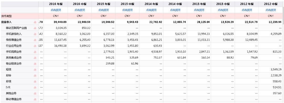Viewport: 284px width, 103px height.
Task: Click the 短信 row label
Action: 8,70
